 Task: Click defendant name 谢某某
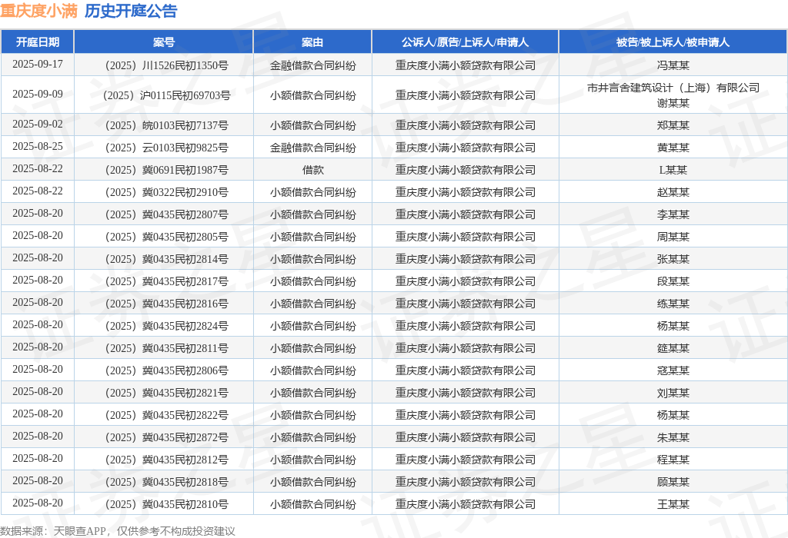point(673,103)
